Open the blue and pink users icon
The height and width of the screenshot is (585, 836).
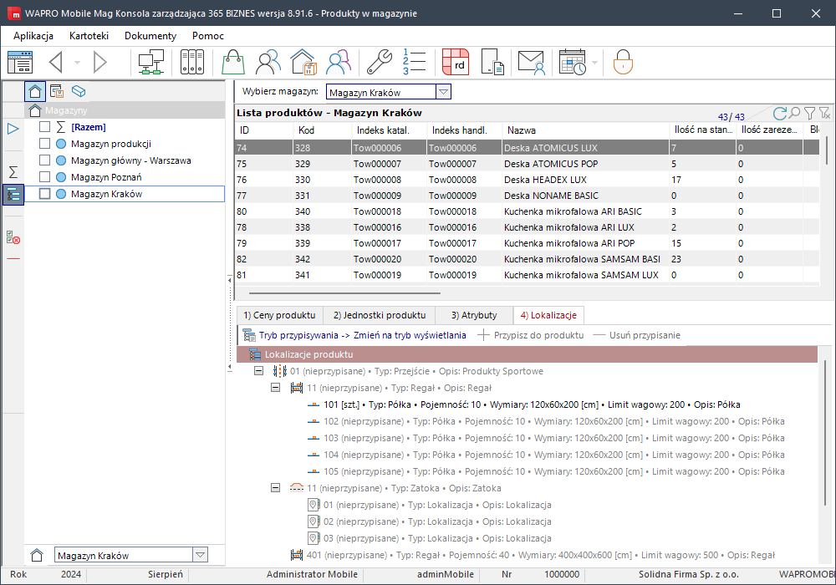coord(339,63)
